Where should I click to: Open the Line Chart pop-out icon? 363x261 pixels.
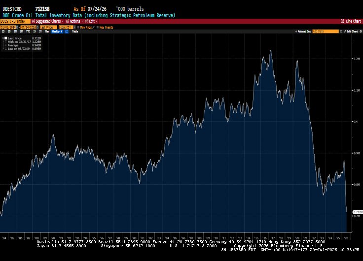click(342, 21)
